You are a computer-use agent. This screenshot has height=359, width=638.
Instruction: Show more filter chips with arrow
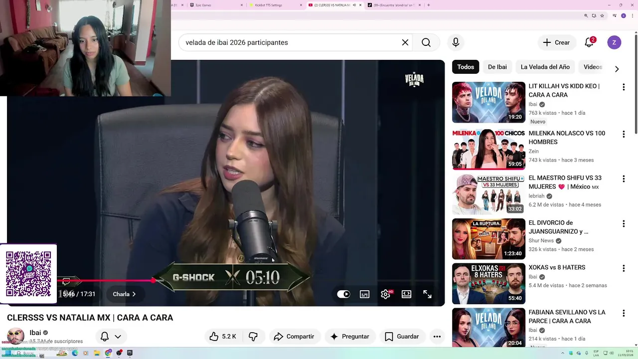coord(617,69)
